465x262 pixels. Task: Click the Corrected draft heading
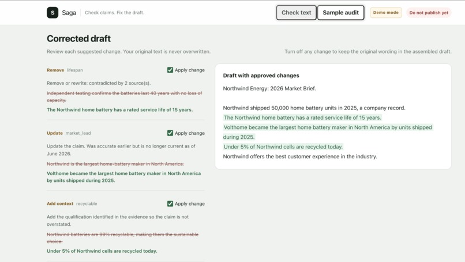pos(78,39)
